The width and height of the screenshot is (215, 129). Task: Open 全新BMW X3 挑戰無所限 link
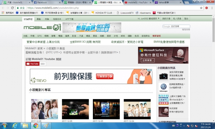85,42
